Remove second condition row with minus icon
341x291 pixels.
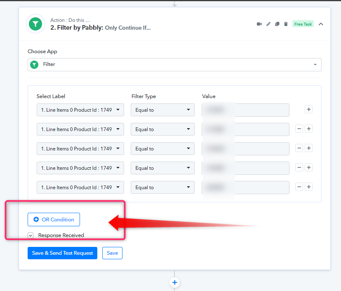pyautogui.click(x=299, y=129)
